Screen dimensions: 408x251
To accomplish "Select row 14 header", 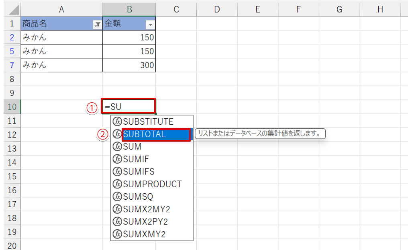I will (12, 162).
